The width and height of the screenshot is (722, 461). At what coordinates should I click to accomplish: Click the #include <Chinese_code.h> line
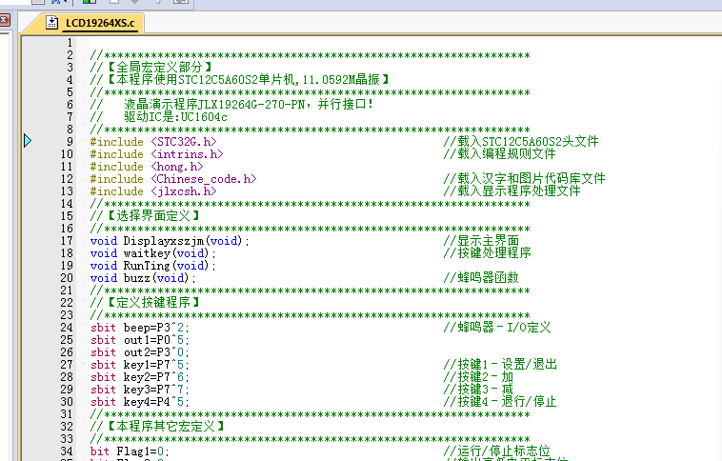173,179
